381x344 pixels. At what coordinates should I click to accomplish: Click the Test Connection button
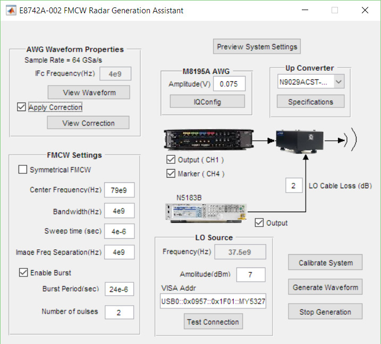coord(213,322)
